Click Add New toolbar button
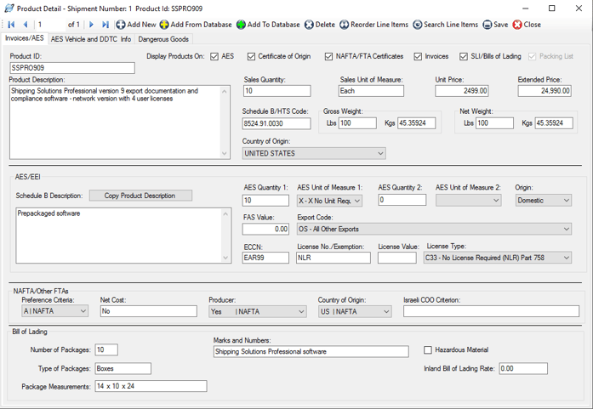The image size is (593, 409). coord(136,25)
